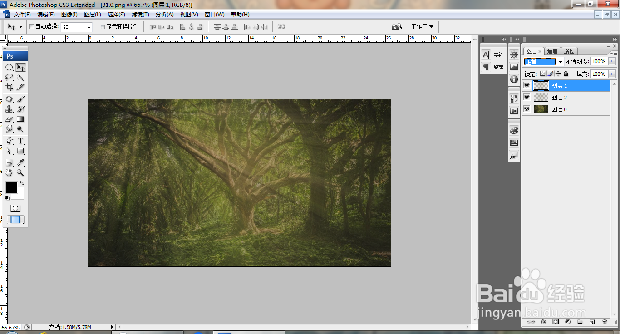This screenshot has width=620, height=334.
Task: Open the Navigator panel icon
Action: [514, 55]
